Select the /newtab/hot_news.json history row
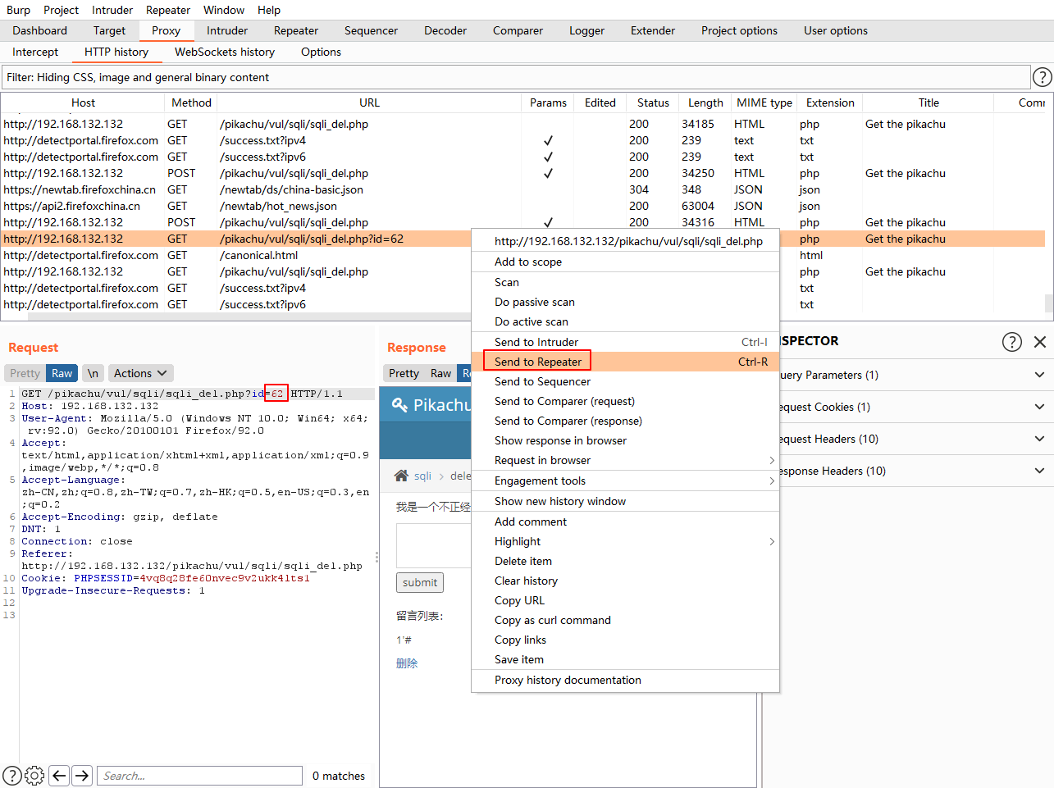Viewport: 1054px width, 788px height. click(x=524, y=206)
